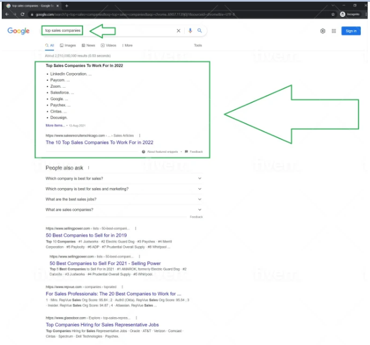
Task: Go back with browser back arrow
Action: 7,15
